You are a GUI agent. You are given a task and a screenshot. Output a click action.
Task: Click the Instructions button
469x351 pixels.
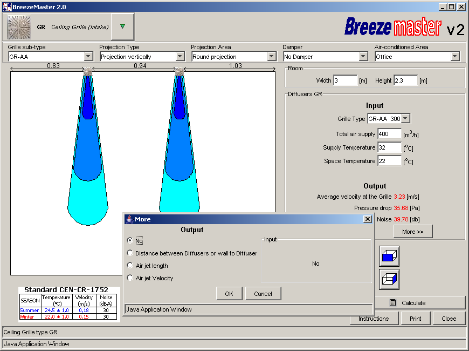(x=374, y=319)
